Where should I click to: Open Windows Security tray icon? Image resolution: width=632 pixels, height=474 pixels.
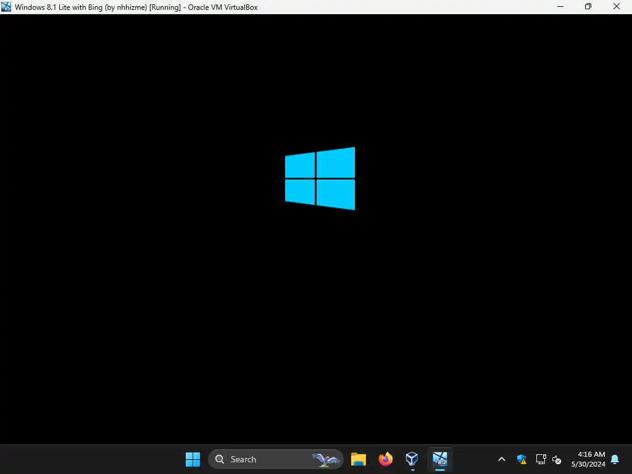522,459
